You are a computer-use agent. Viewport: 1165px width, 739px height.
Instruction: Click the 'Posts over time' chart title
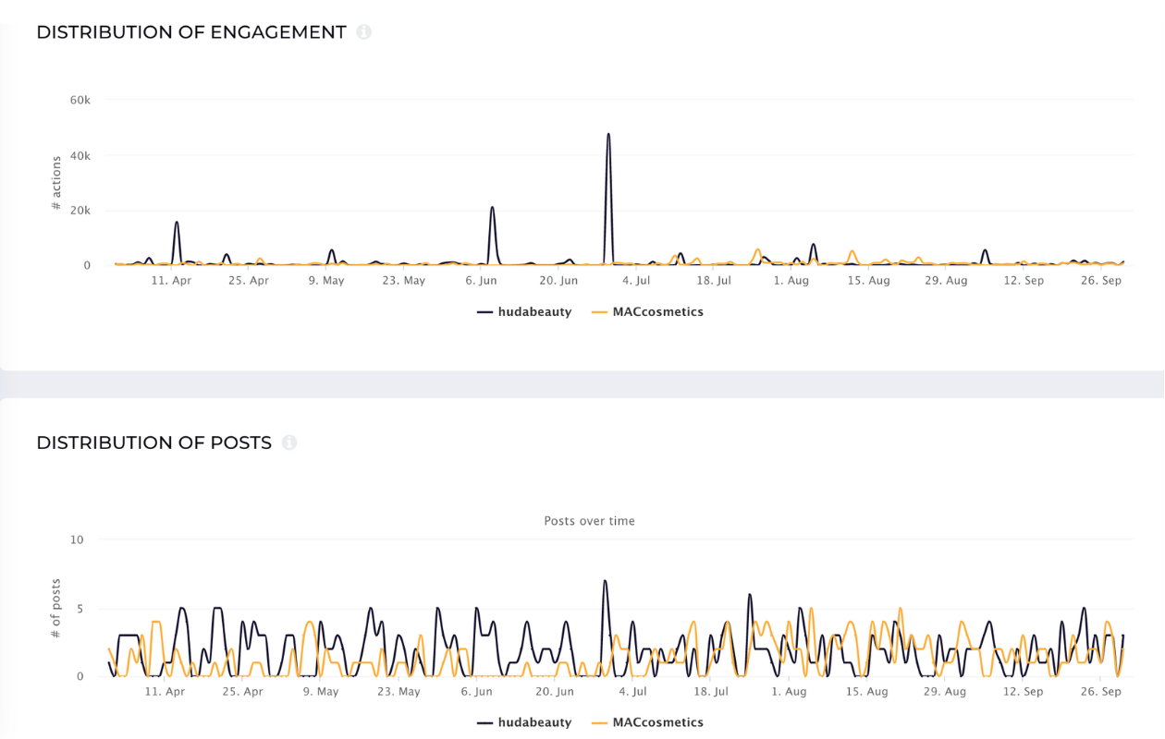(590, 521)
